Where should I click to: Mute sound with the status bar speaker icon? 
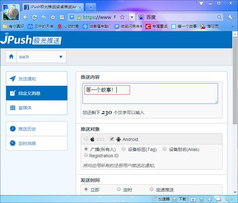(x=210, y=199)
